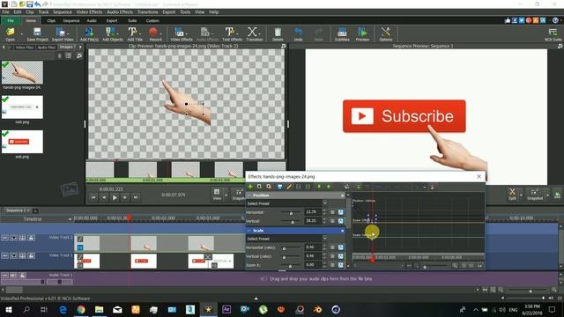Screen dimensions: 564x317
Task: Click the Position Horizontal value field
Action: point(312,212)
